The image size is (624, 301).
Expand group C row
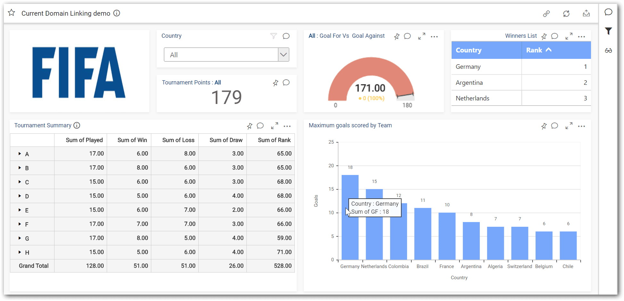(20, 182)
